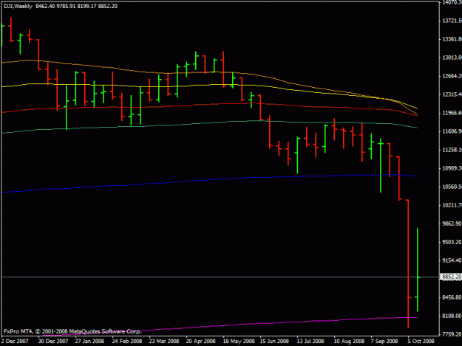462x346 pixels.
Task: Click the 5 Oct 2008 date label
Action: 421,341
